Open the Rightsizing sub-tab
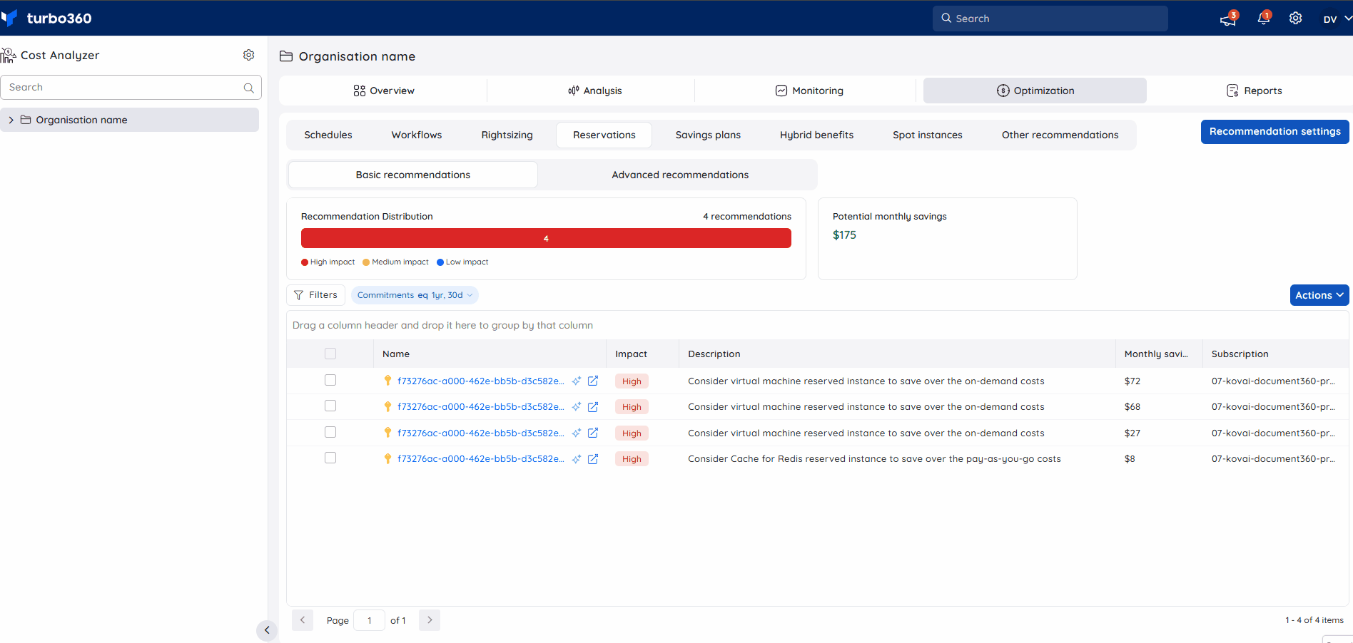Screen dimensions: 1353x643 tap(507, 135)
